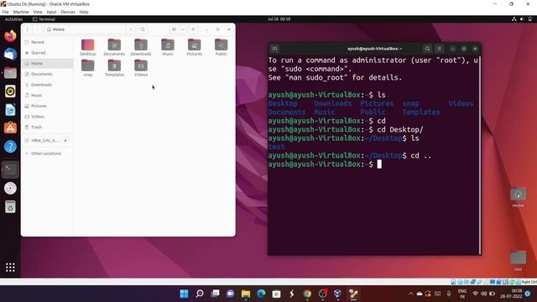The width and height of the screenshot is (537, 302).
Task: Select the Desktop folder in Files
Action: coord(87,48)
